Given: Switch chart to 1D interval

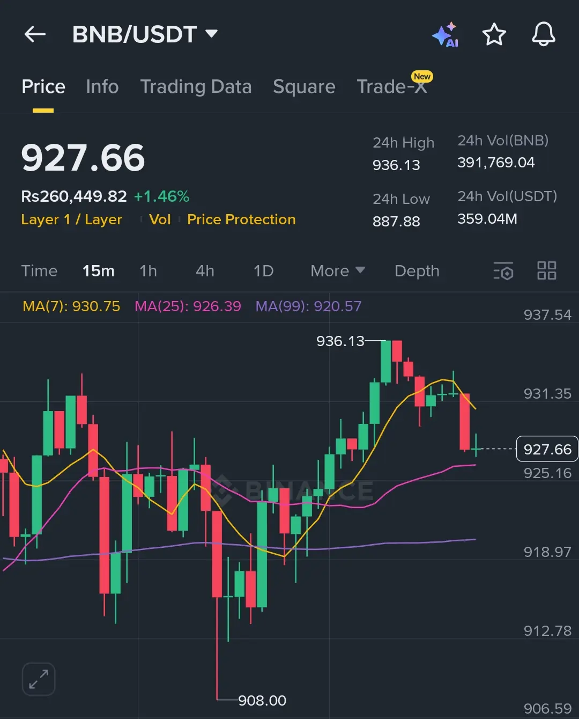Looking at the screenshot, I should point(263,271).
